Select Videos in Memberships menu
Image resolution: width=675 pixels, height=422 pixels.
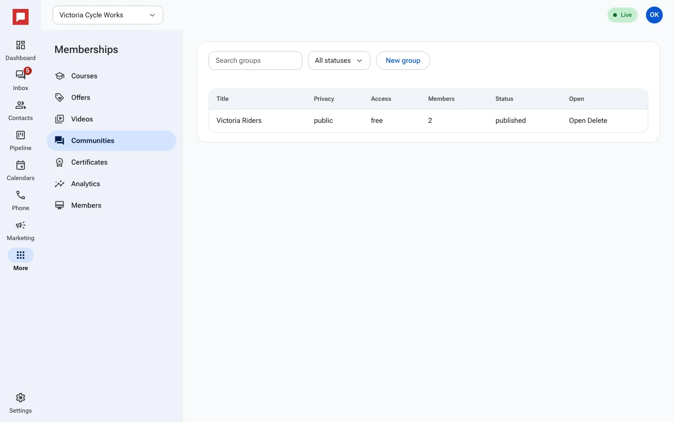click(x=112, y=119)
